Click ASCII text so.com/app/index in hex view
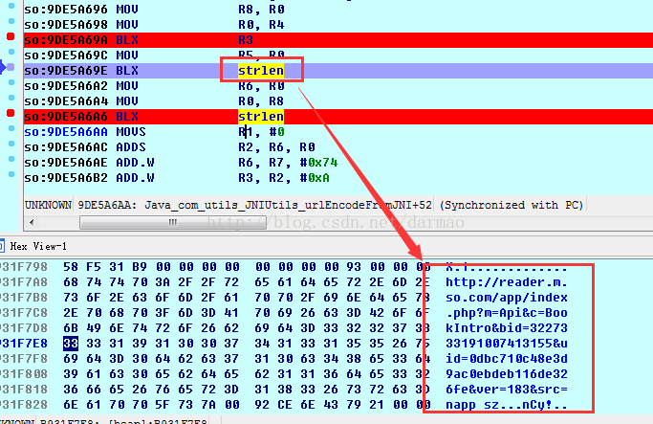Image resolution: width=653 pixels, height=424 pixels. click(x=507, y=298)
